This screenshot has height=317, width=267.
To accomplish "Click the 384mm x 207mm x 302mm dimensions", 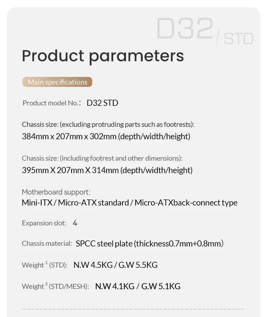I will coord(106,136).
